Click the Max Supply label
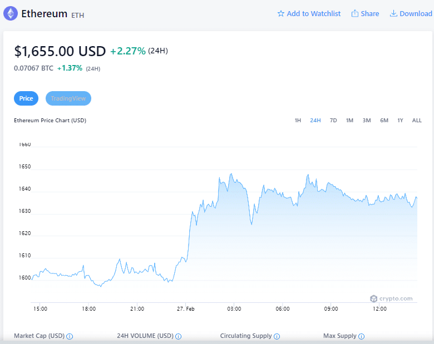The width and height of the screenshot is (434, 344). pyautogui.click(x=340, y=336)
